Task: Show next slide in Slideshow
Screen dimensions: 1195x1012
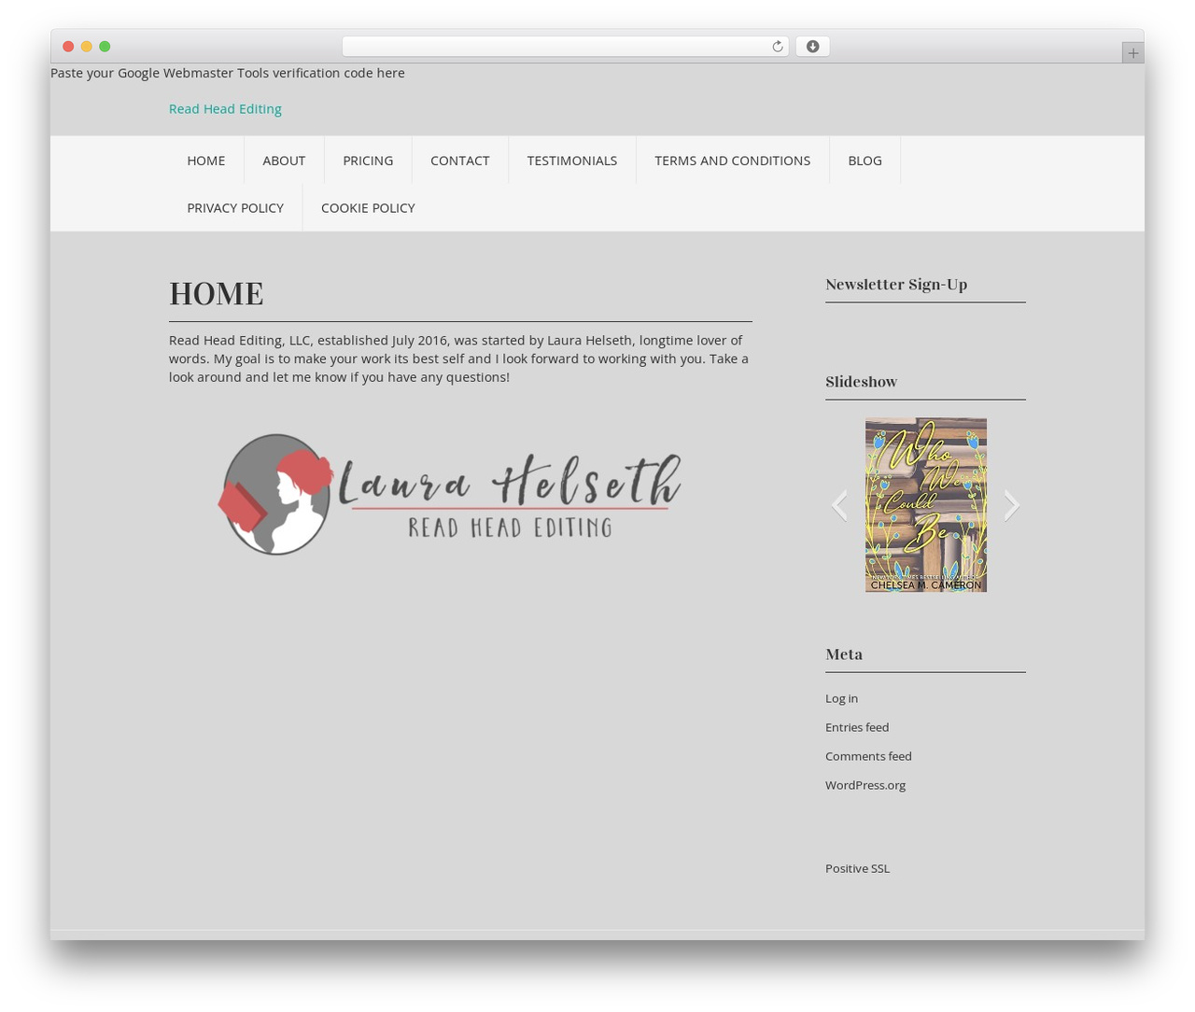Action: [x=1012, y=505]
